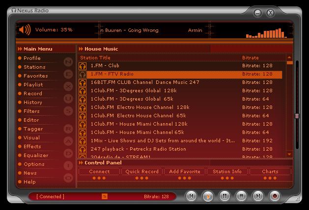Click the scrolling track title Going Wrong
Viewport: 309px width, 210px height.
[x=143, y=30]
